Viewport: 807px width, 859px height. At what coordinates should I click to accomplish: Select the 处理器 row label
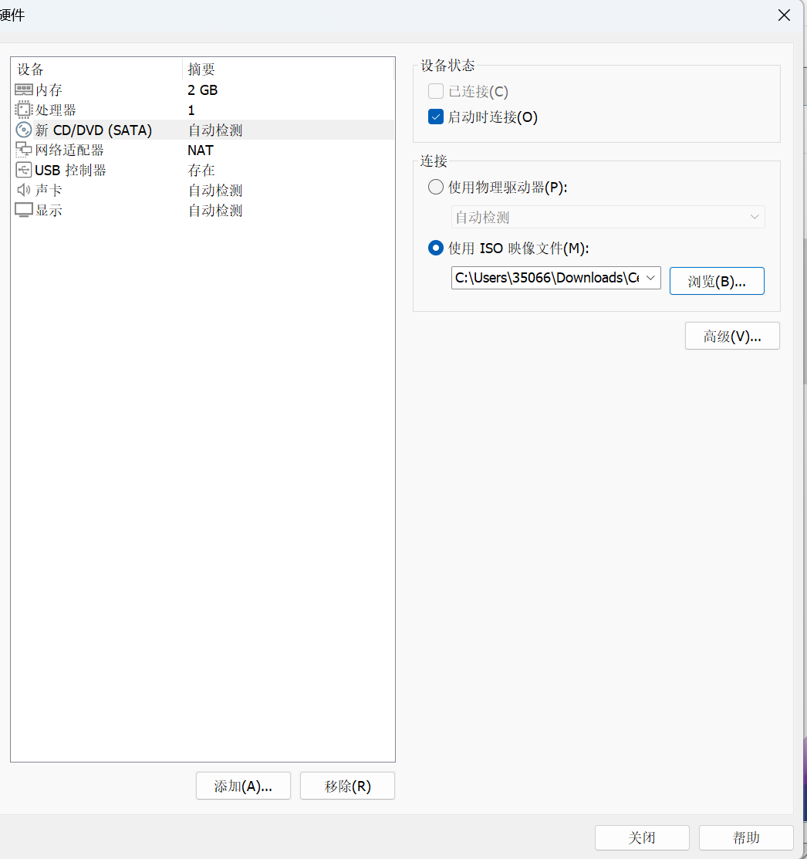pos(56,110)
